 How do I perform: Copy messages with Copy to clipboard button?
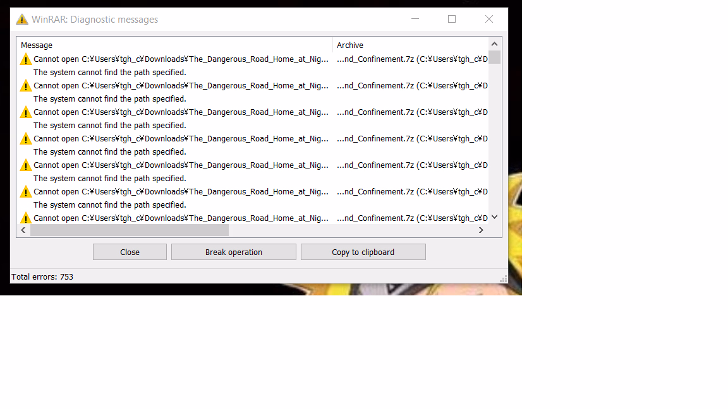[x=363, y=252]
